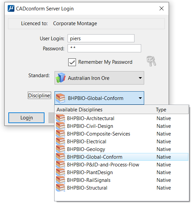
Task: Click book icon beside BHPBIO-Global-Conform in list
Action: (61, 157)
